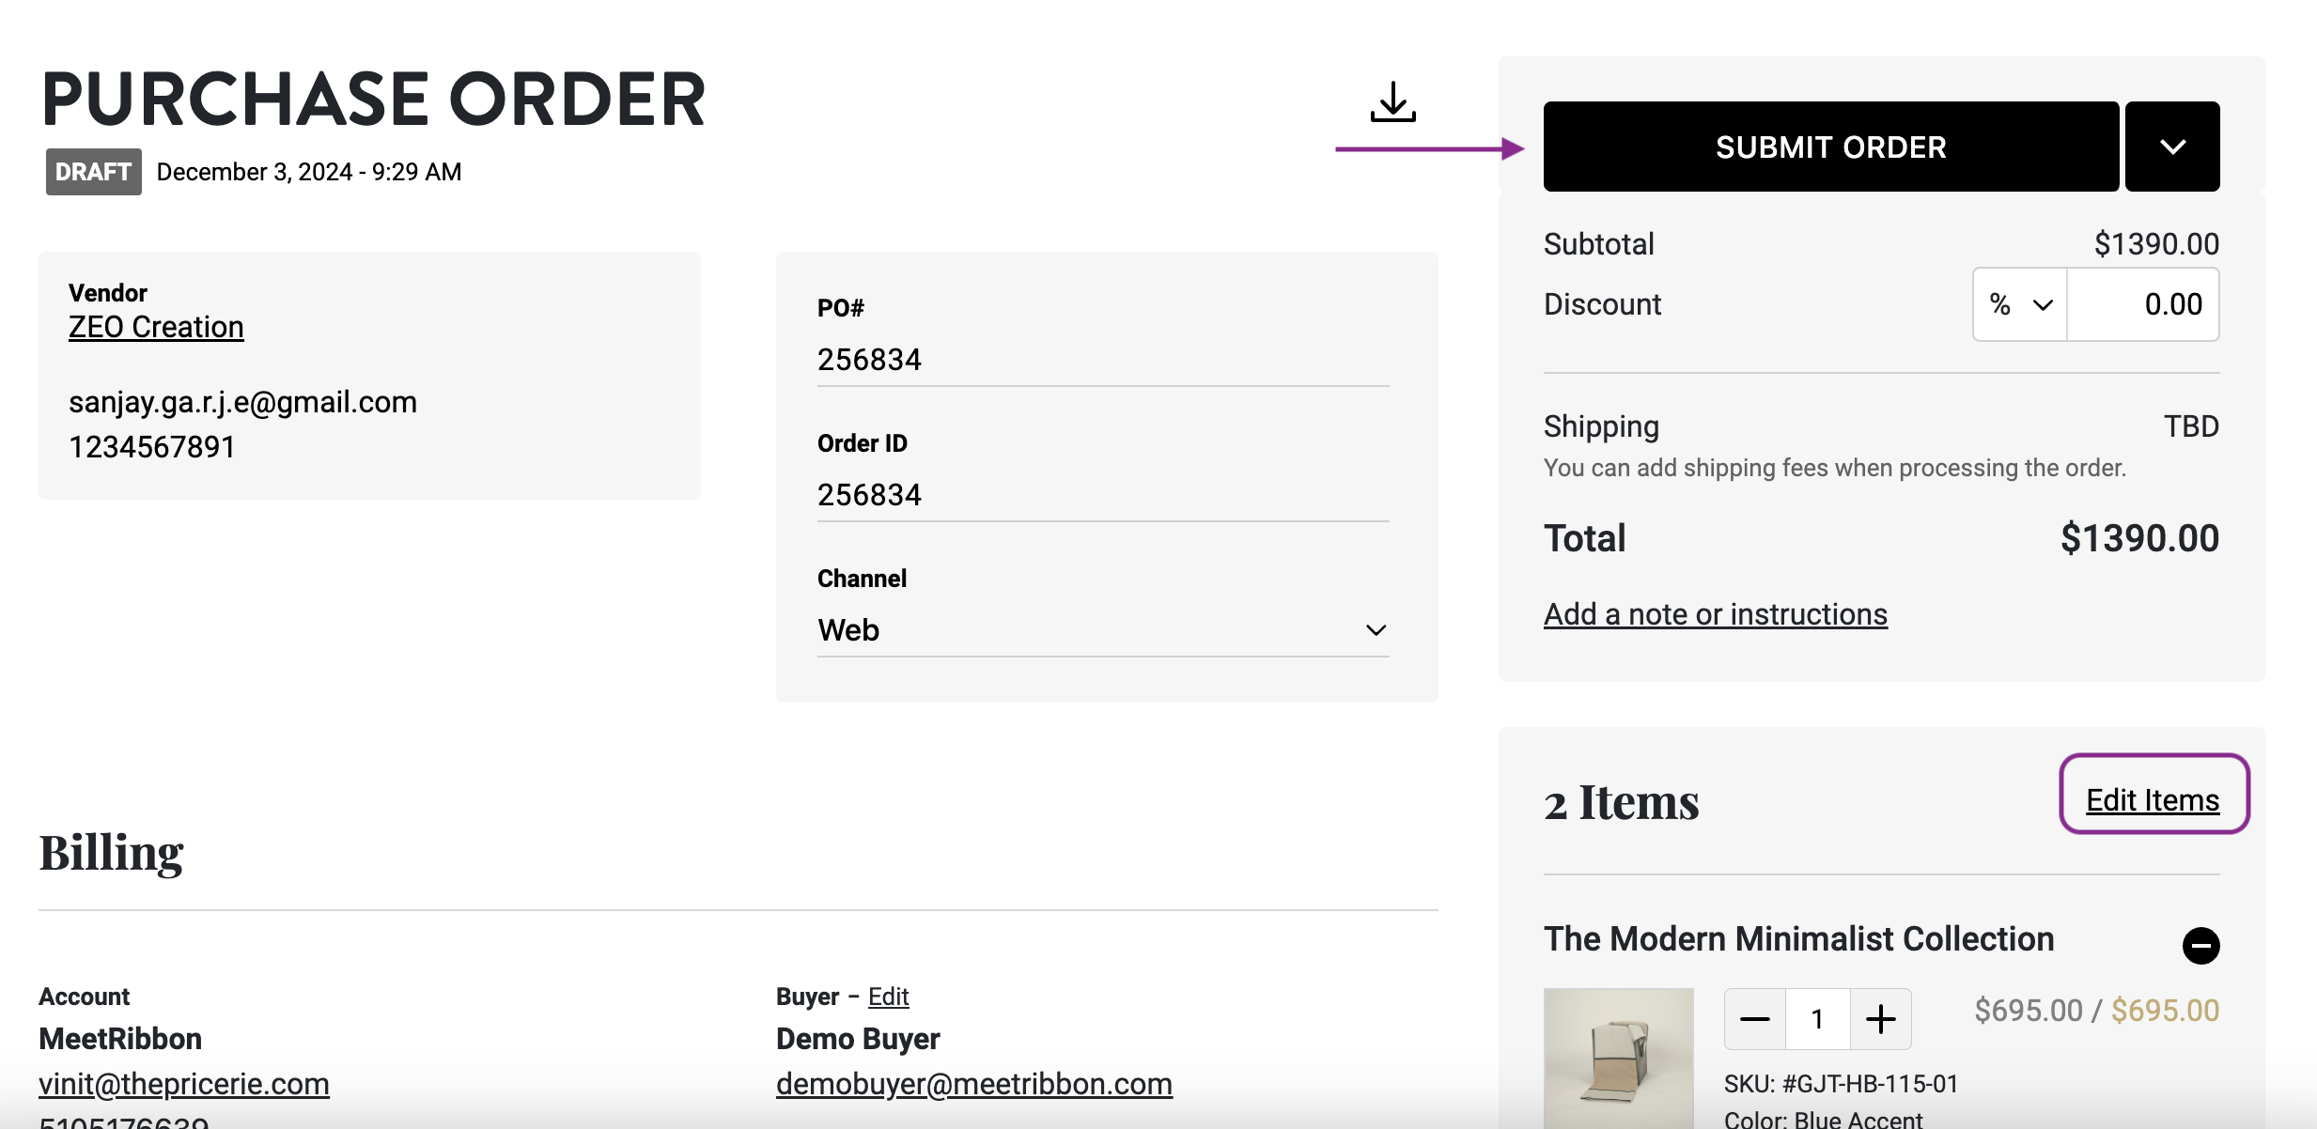Click the Edit Items link

(2153, 800)
